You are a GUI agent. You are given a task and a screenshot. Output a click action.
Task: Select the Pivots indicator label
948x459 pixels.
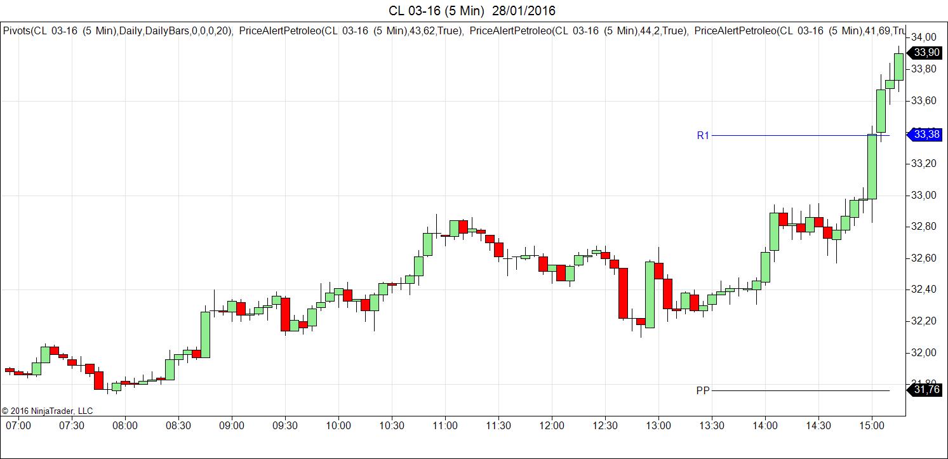point(119,30)
